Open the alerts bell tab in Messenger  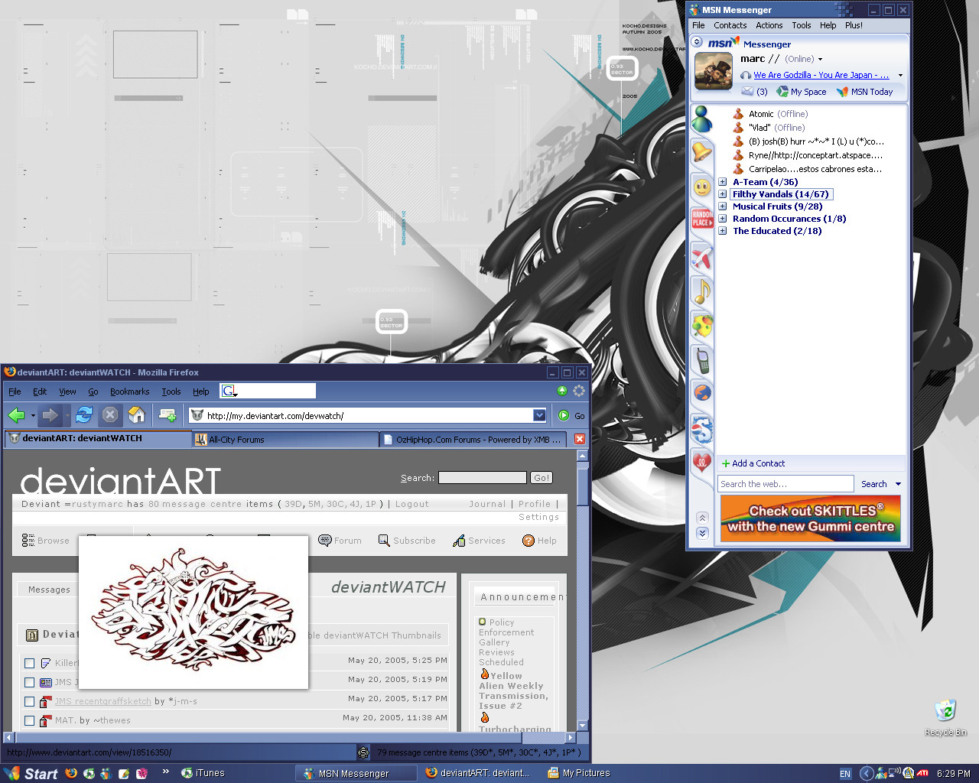pos(702,153)
